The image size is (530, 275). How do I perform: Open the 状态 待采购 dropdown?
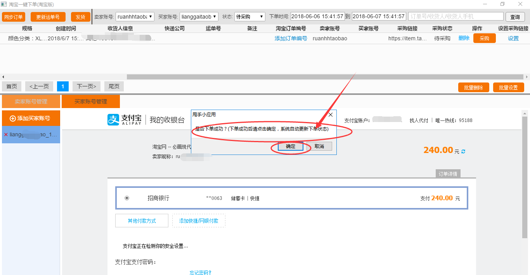pyautogui.click(x=250, y=17)
